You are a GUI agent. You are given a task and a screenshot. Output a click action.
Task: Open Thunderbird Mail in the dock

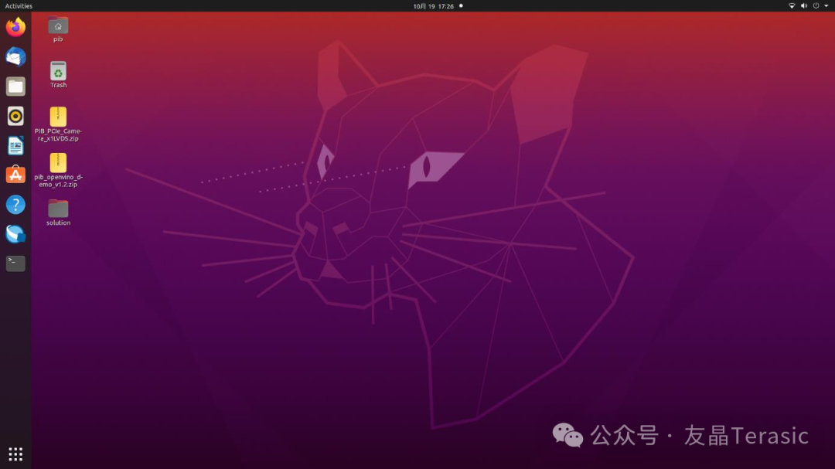pyautogui.click(x=15, y=57)
